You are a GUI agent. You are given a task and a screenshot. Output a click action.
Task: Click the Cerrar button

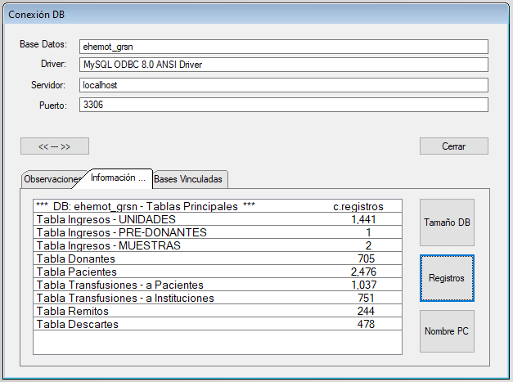(x=453, y=146)
